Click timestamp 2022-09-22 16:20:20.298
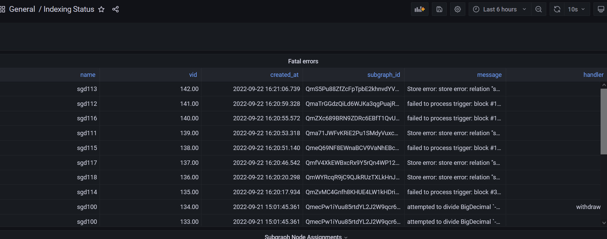607x239 pixels. [x=267, y=177]
